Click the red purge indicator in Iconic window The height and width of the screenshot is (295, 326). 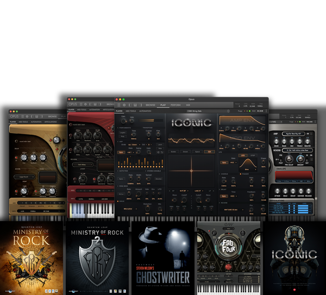tap(244, 111)
